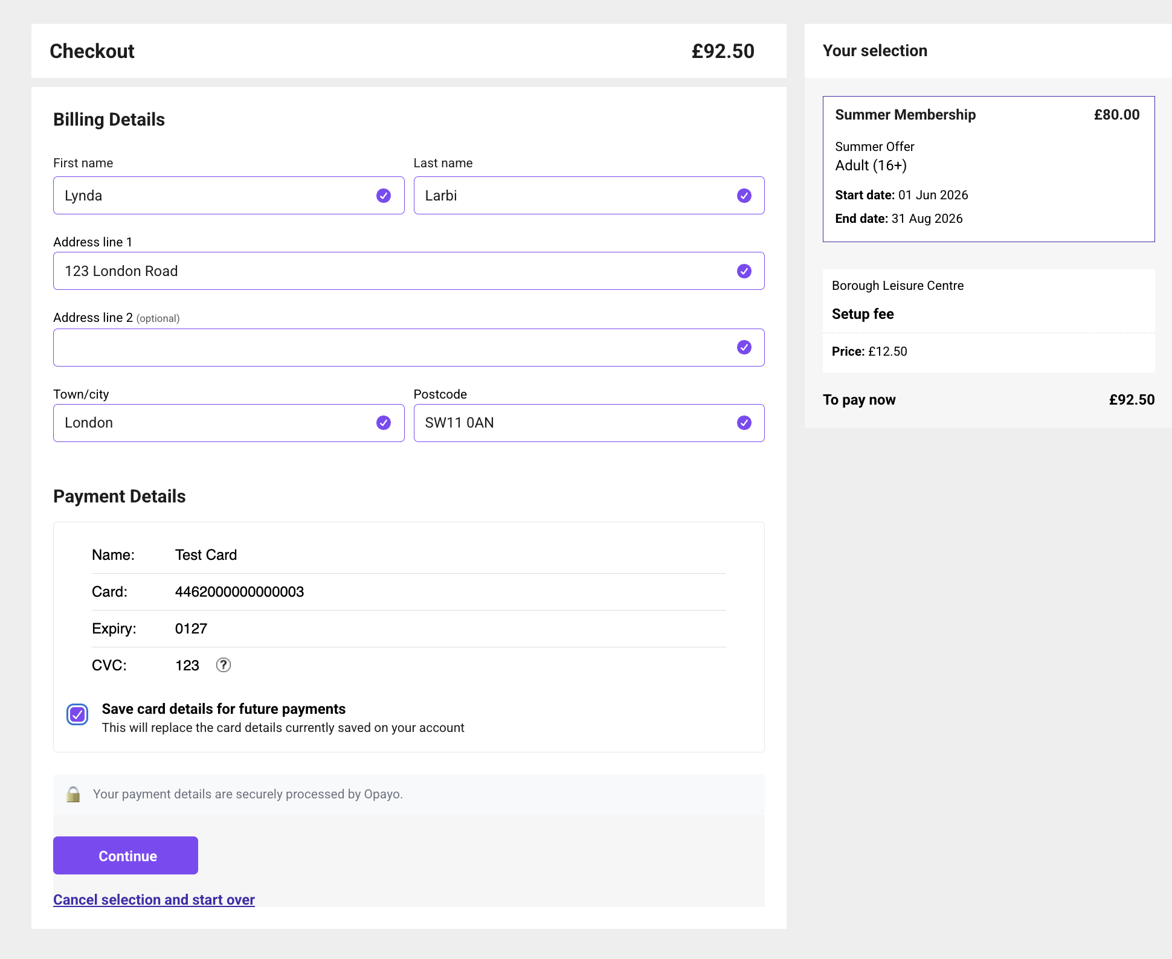Viewport: 1172px width, 959px height.
Task: Click the Payment Details heading
Action: (x=119, y=496)
